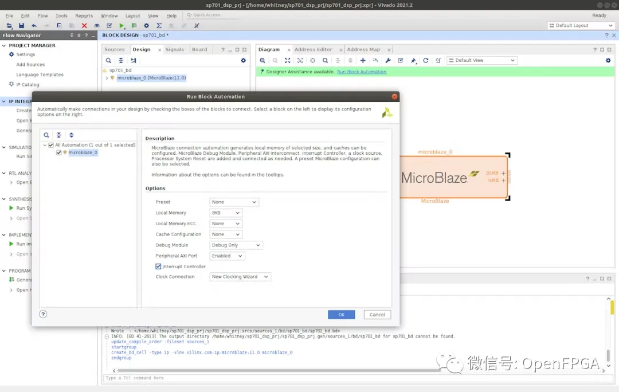The height and width of the screenshot is (392, 619).
Task: Click the red X delete icon in toolbar
Action: (x=84, y=26)
